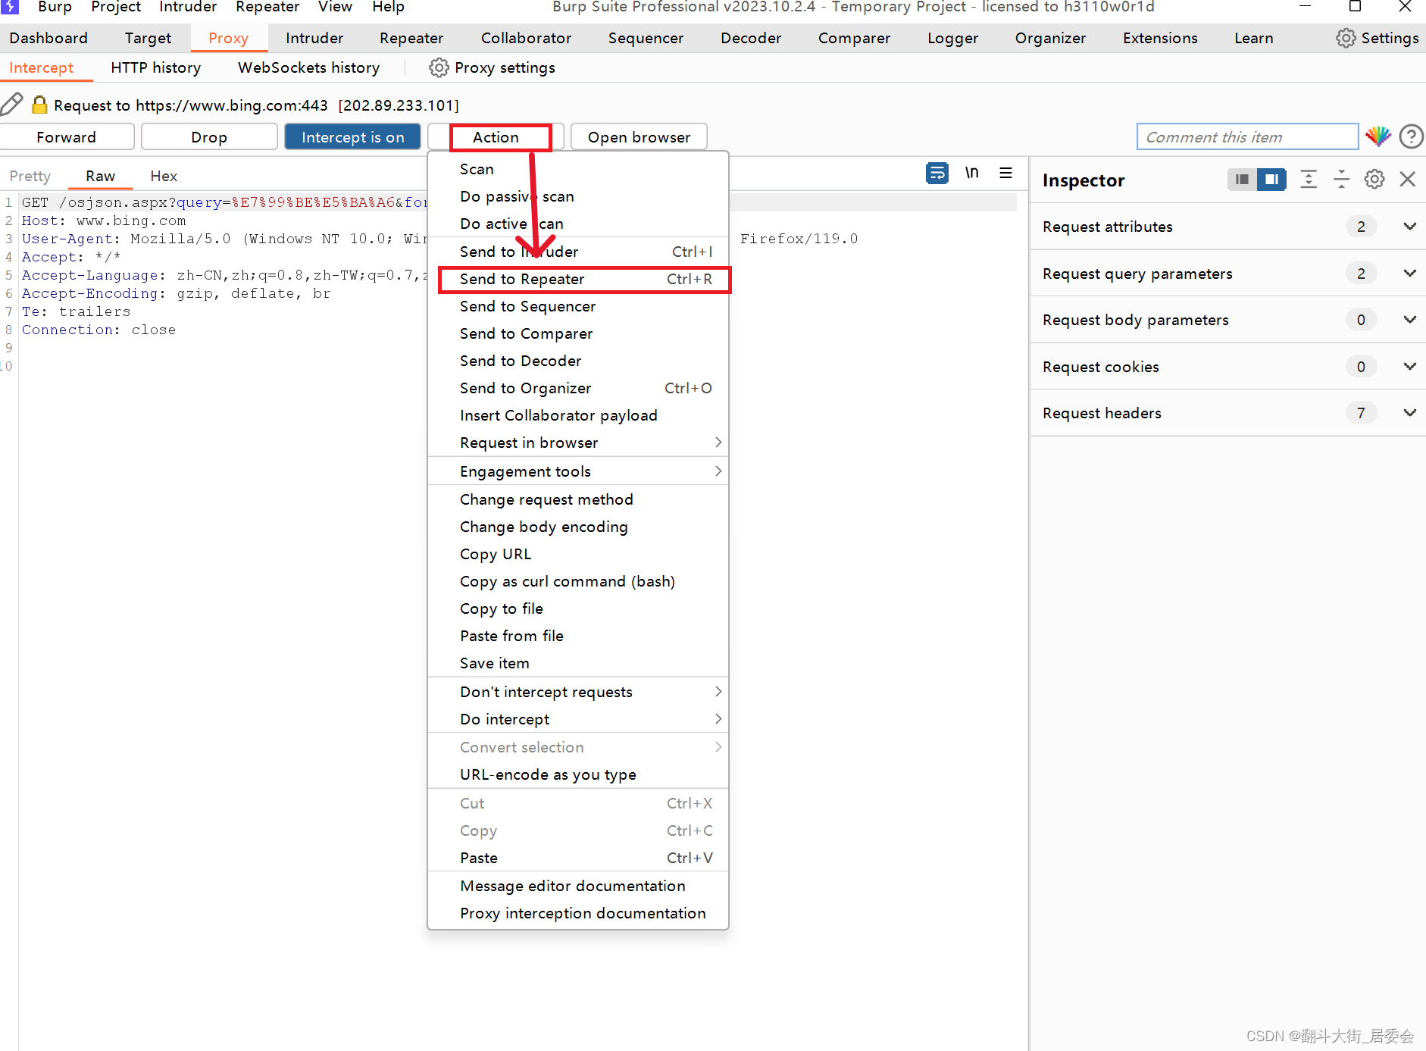Click the Inspector expand all sections icon
The image size is (1426, 1051).
click(x=1309, y=180)
